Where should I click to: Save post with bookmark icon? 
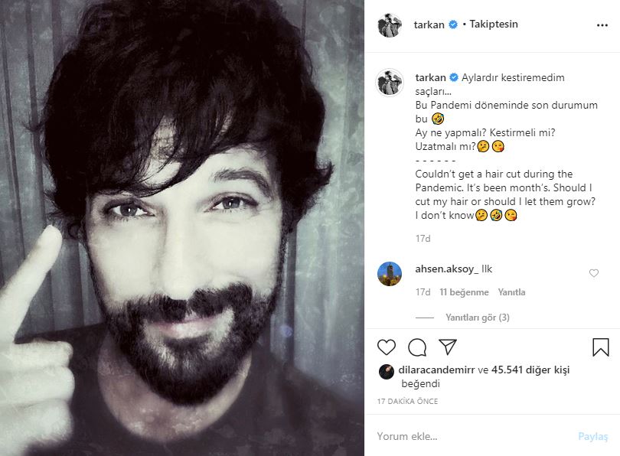600,347
